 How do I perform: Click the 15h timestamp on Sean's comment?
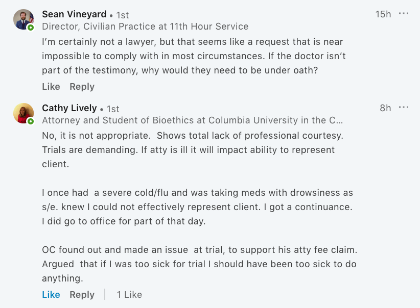(x=383, y=14)
